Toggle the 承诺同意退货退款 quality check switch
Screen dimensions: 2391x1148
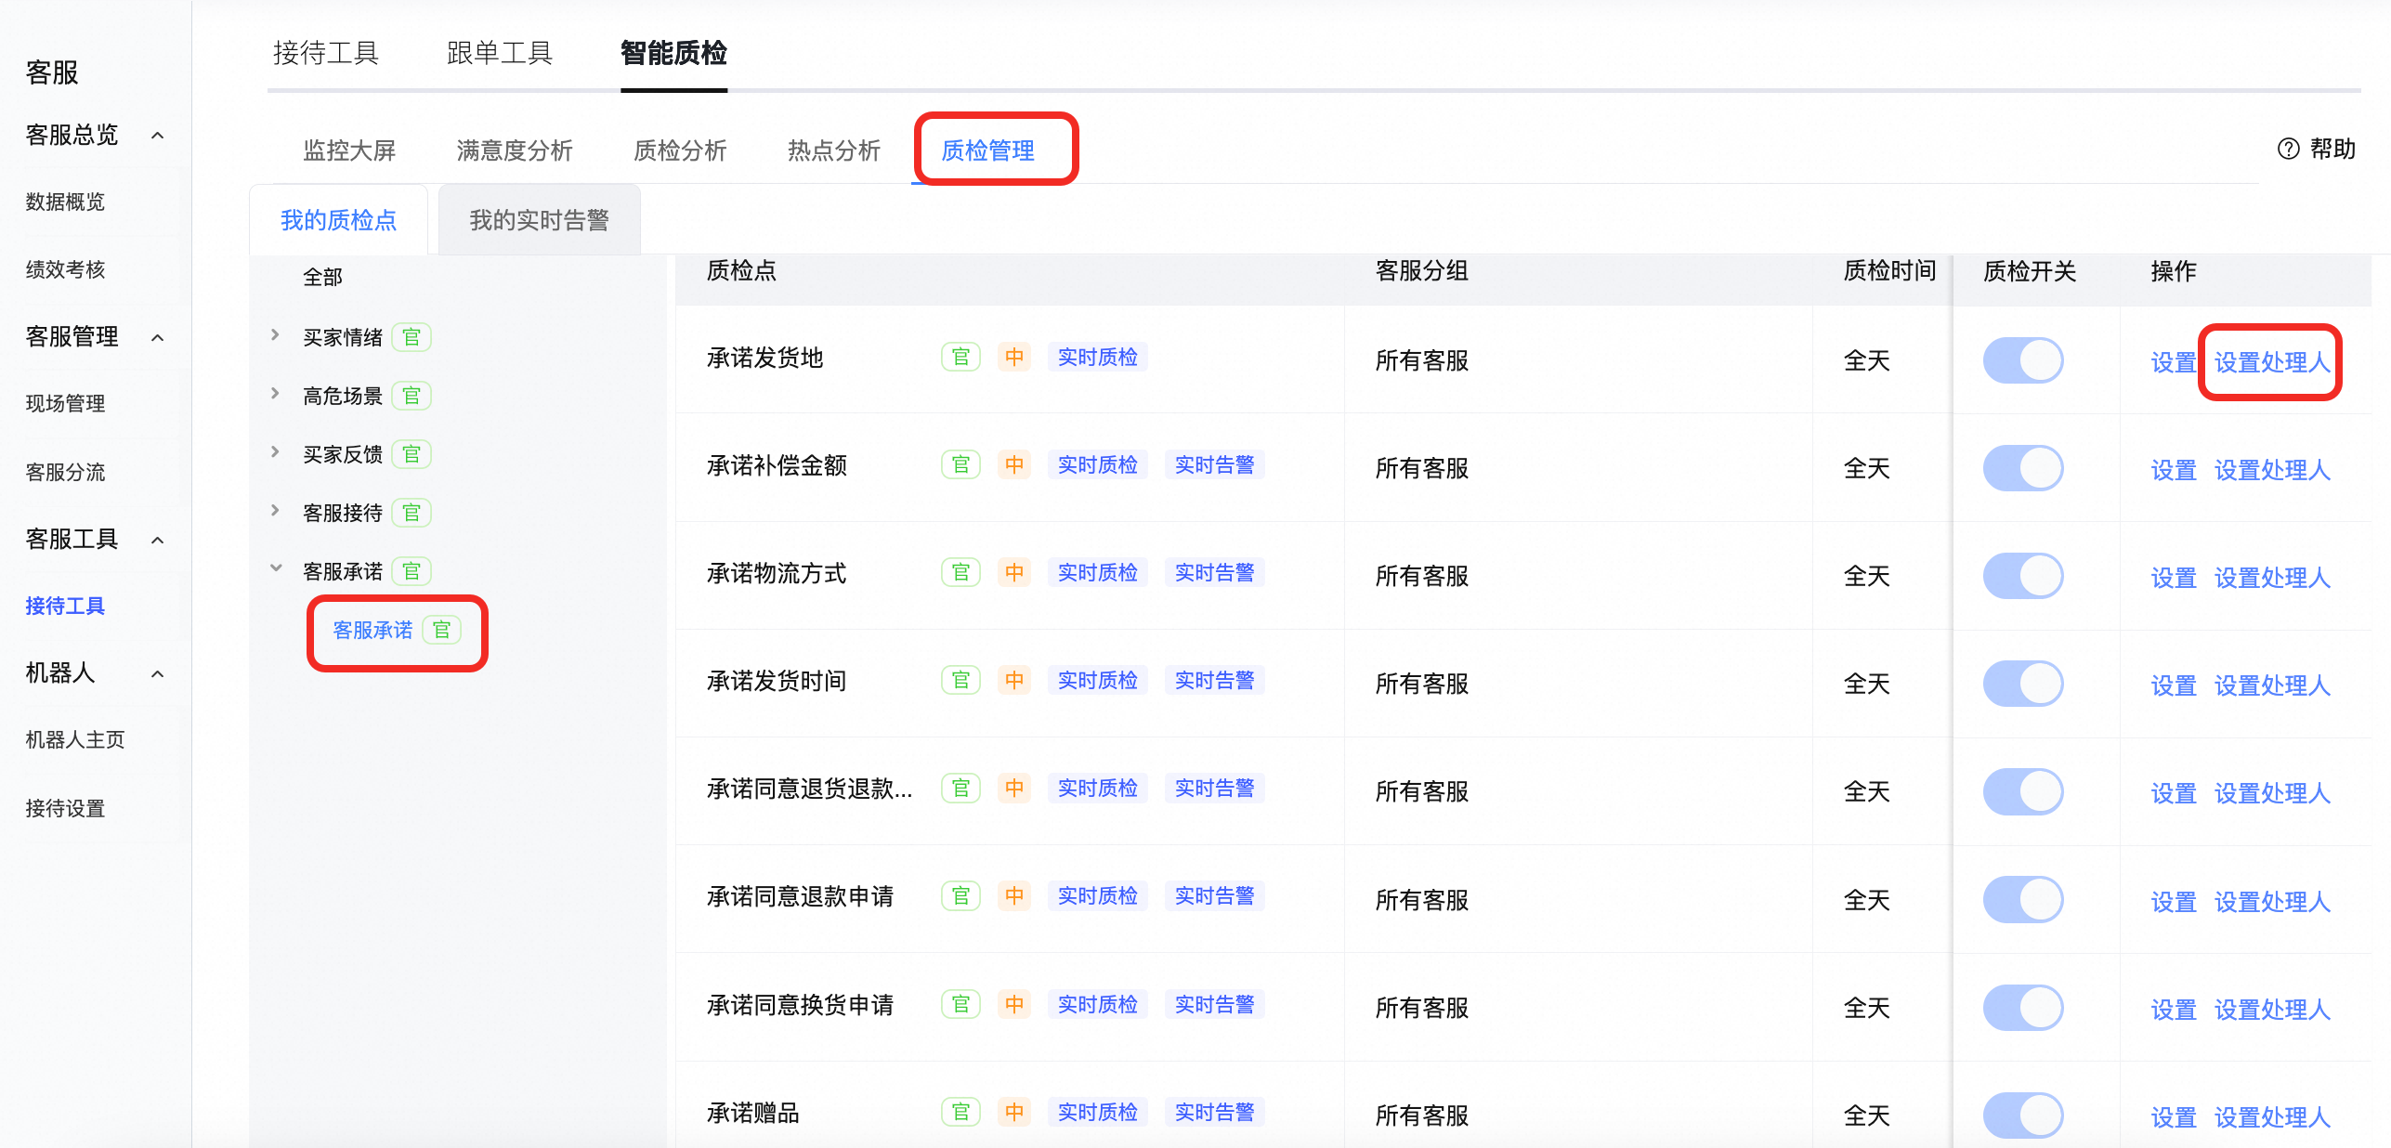pyautogui.click(x=2023, y=791)
